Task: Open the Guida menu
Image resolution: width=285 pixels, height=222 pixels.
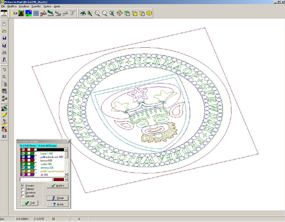Action: coord(57,6)
